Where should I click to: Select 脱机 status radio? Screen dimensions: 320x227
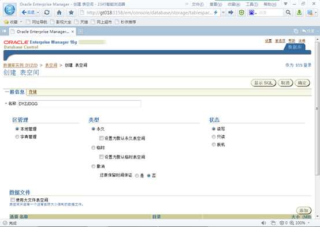[x=214, y=145]
